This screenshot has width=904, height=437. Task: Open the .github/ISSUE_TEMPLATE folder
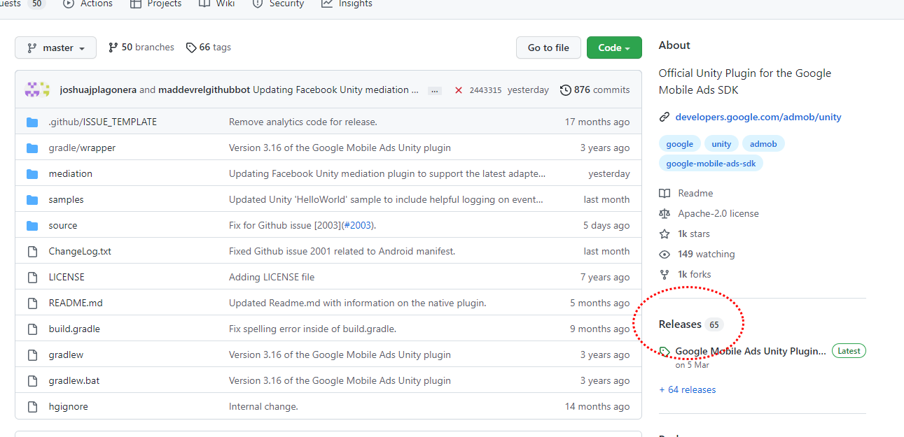(x=103, y=122)
